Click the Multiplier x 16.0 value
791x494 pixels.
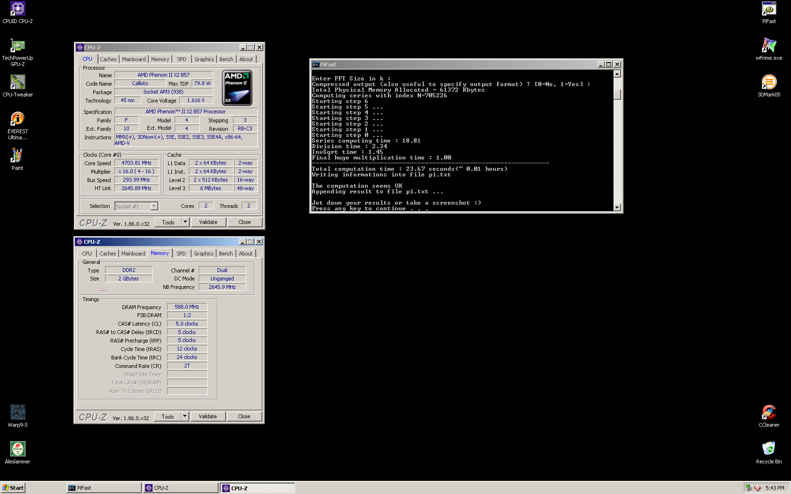[137, 171]
